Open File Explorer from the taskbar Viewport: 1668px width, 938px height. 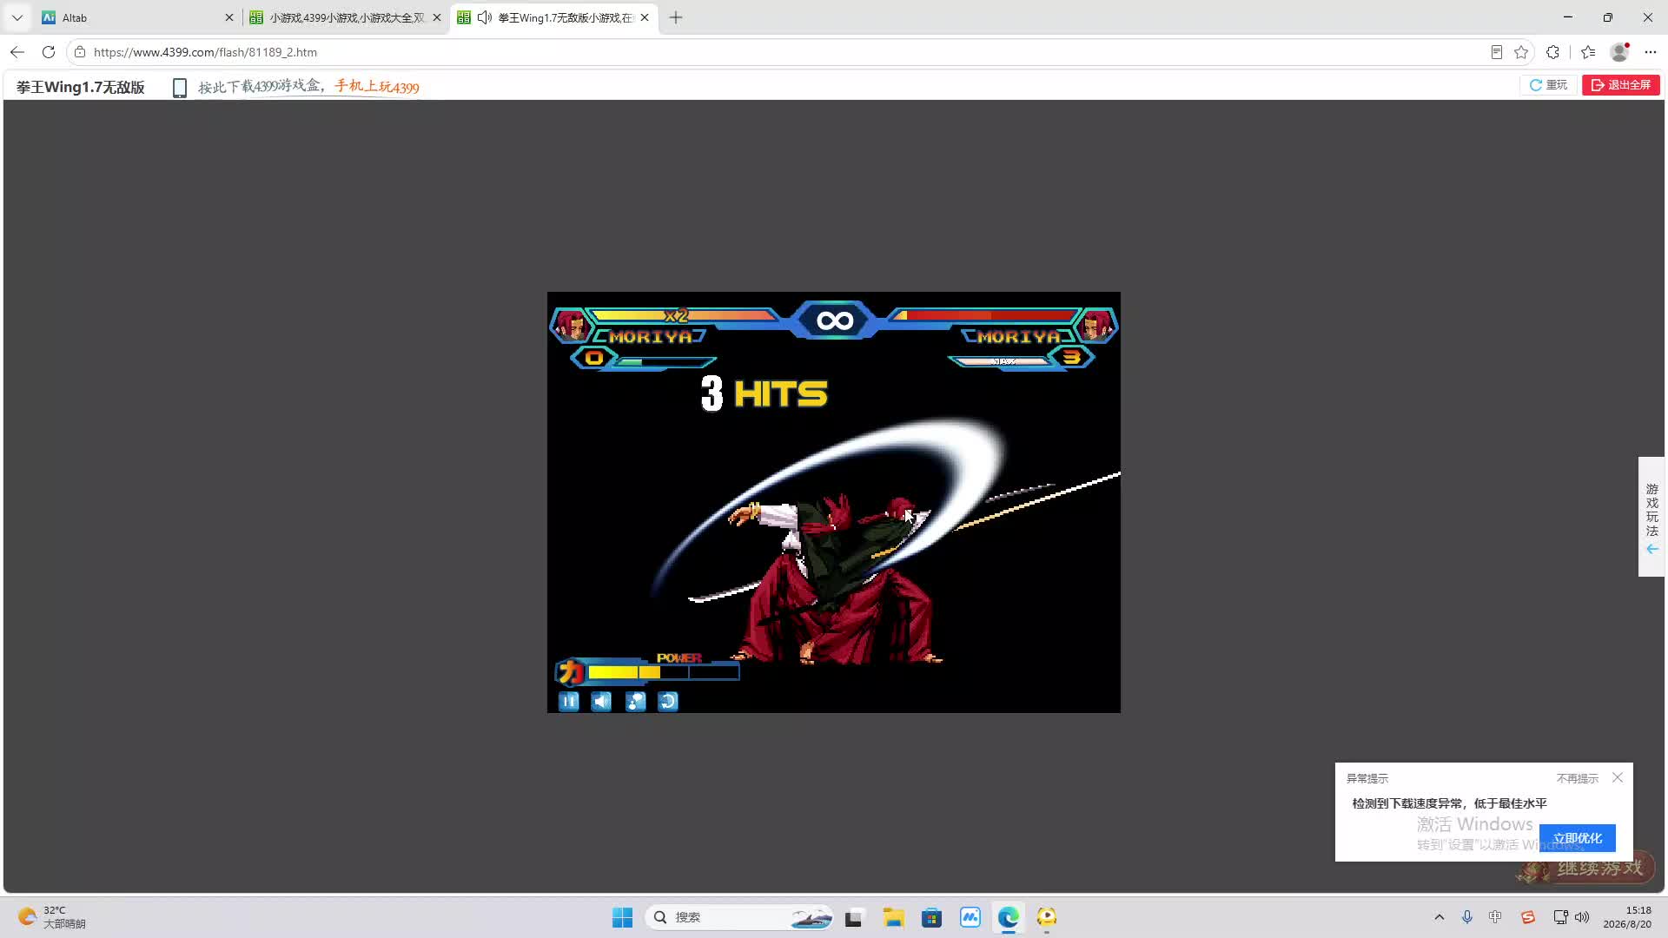point(893,917)
